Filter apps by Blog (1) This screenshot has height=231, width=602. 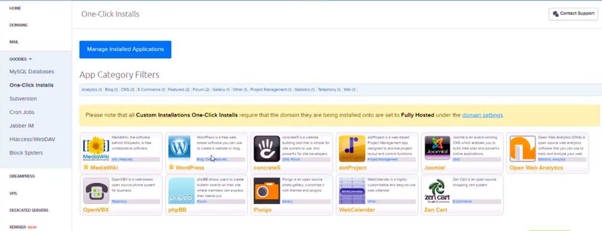111,90
